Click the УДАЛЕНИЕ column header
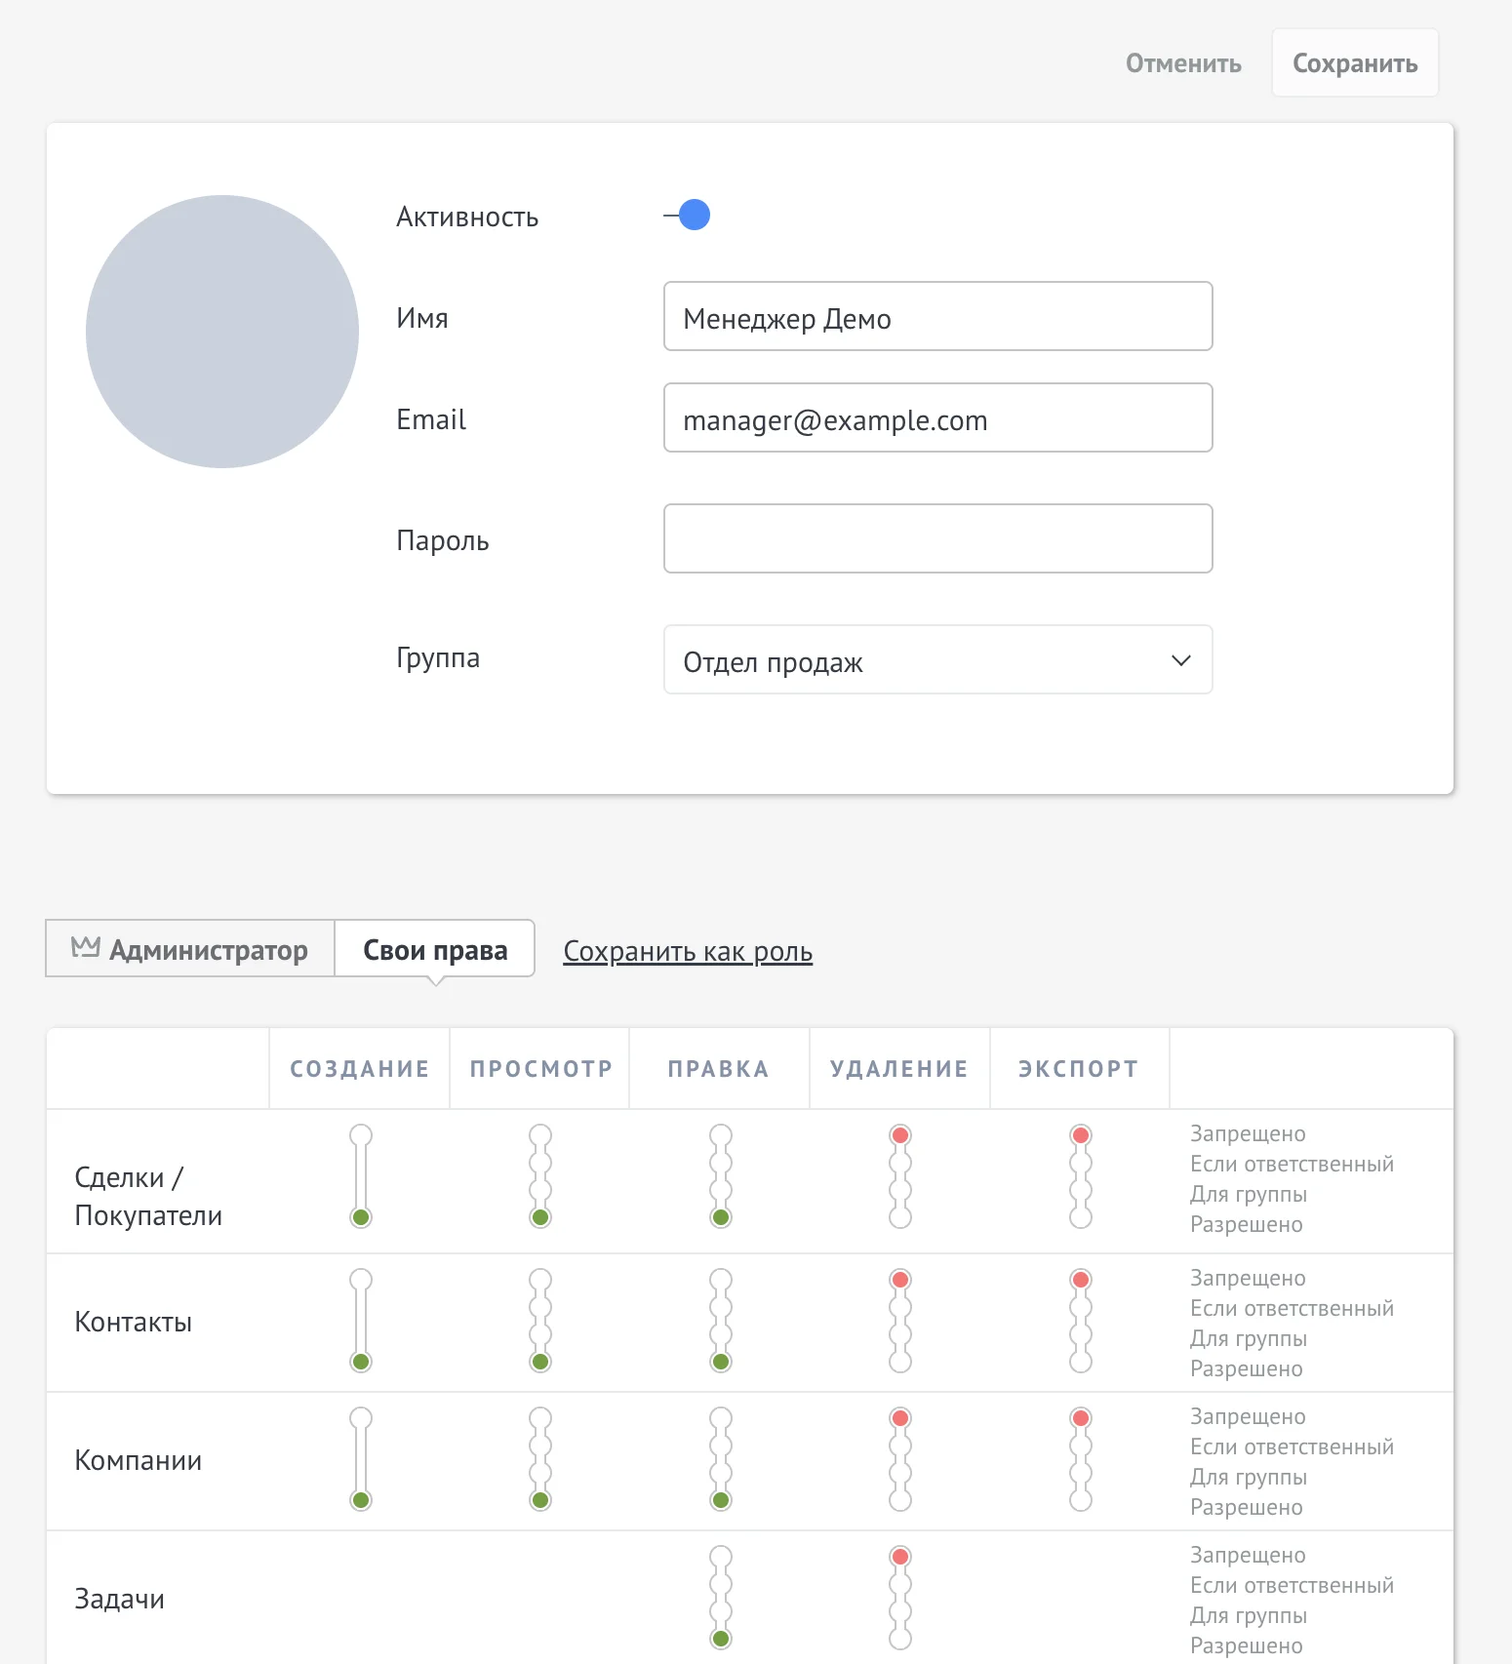The height and width of the screenshot is (1664, 1512). point(899,1069)
